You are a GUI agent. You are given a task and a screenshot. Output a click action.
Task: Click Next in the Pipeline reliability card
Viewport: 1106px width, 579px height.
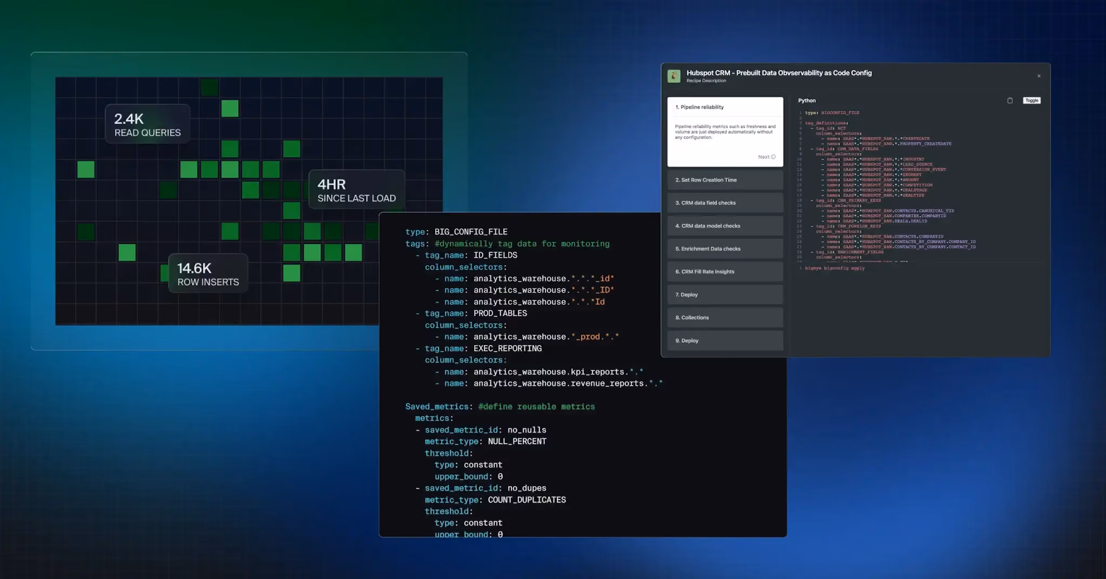766,157
